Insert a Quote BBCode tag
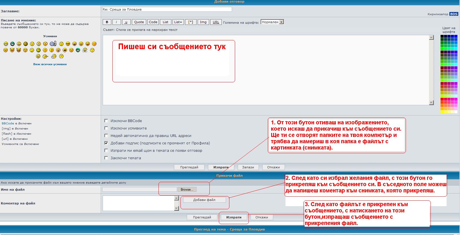 point(139,22)
